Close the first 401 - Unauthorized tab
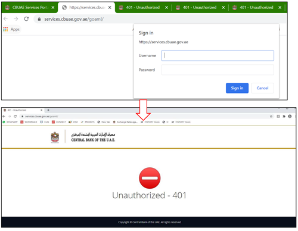Screen dimensions: 298x231 [166, 8]
